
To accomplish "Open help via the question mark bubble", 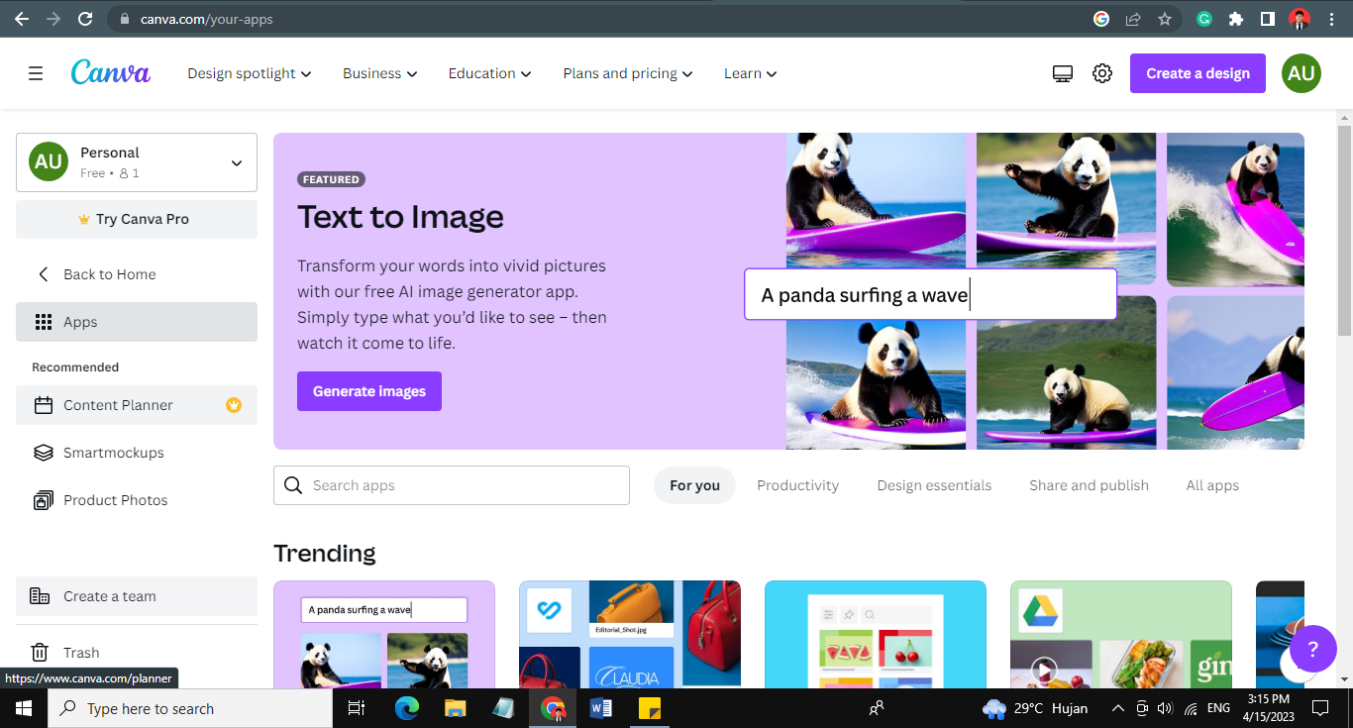I will click(x=1312, y=649).
